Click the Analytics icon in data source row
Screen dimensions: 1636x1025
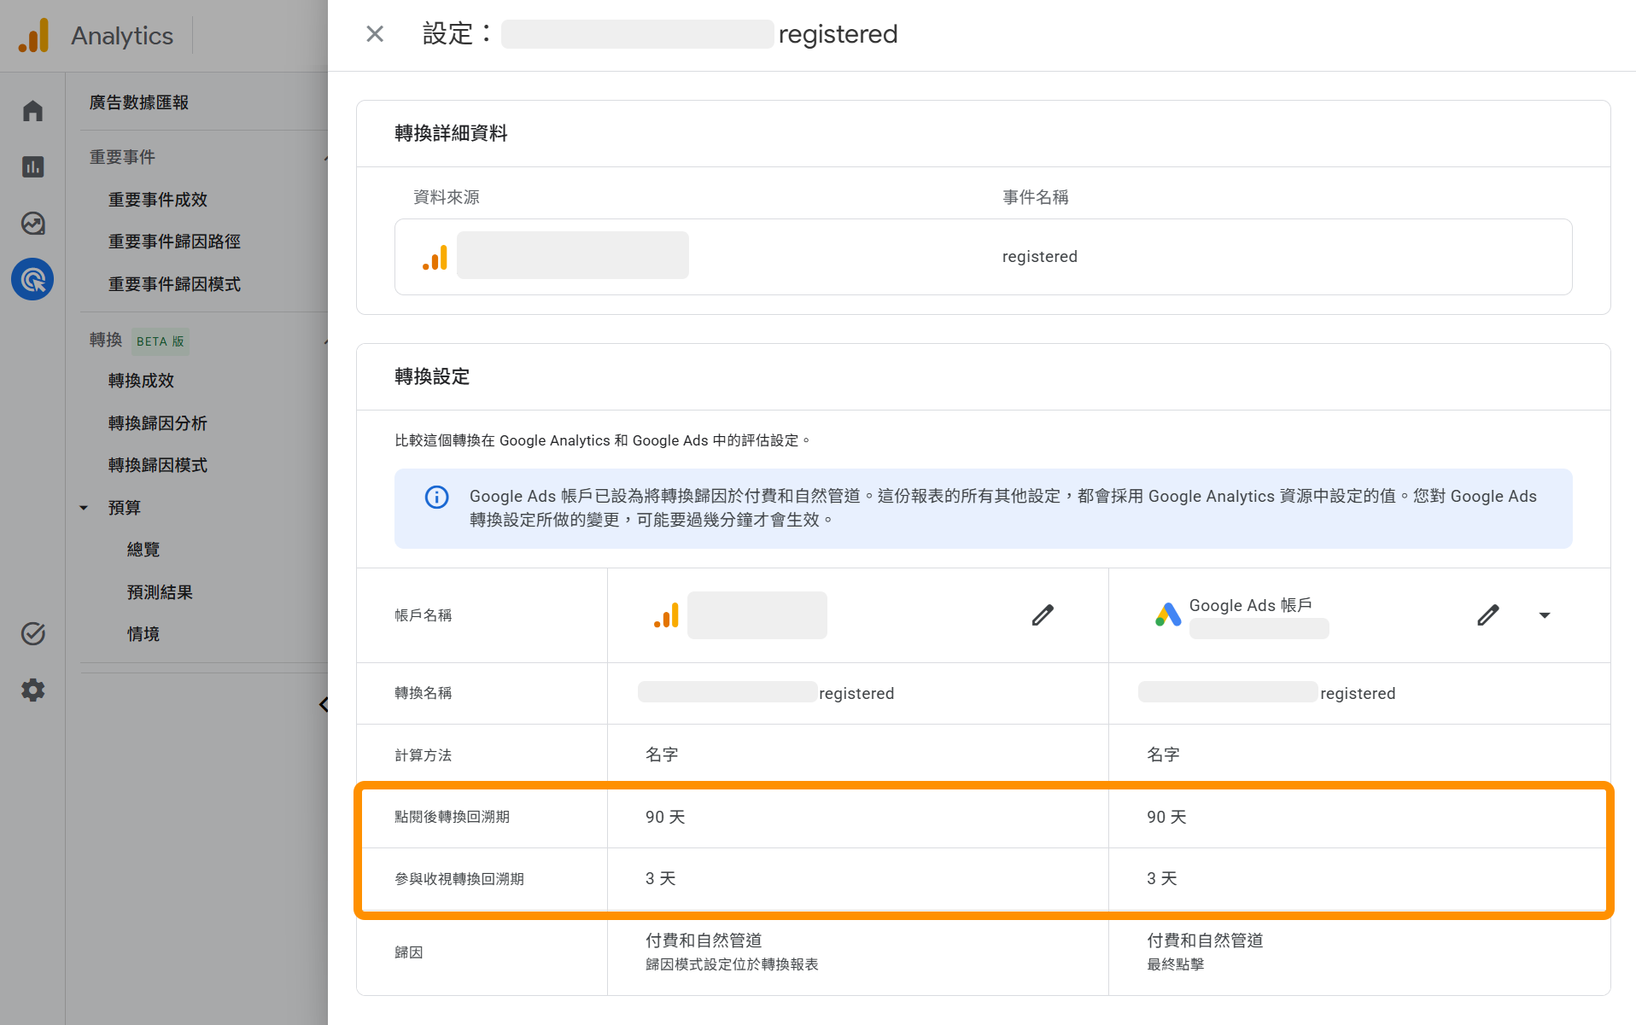point(435,257)
